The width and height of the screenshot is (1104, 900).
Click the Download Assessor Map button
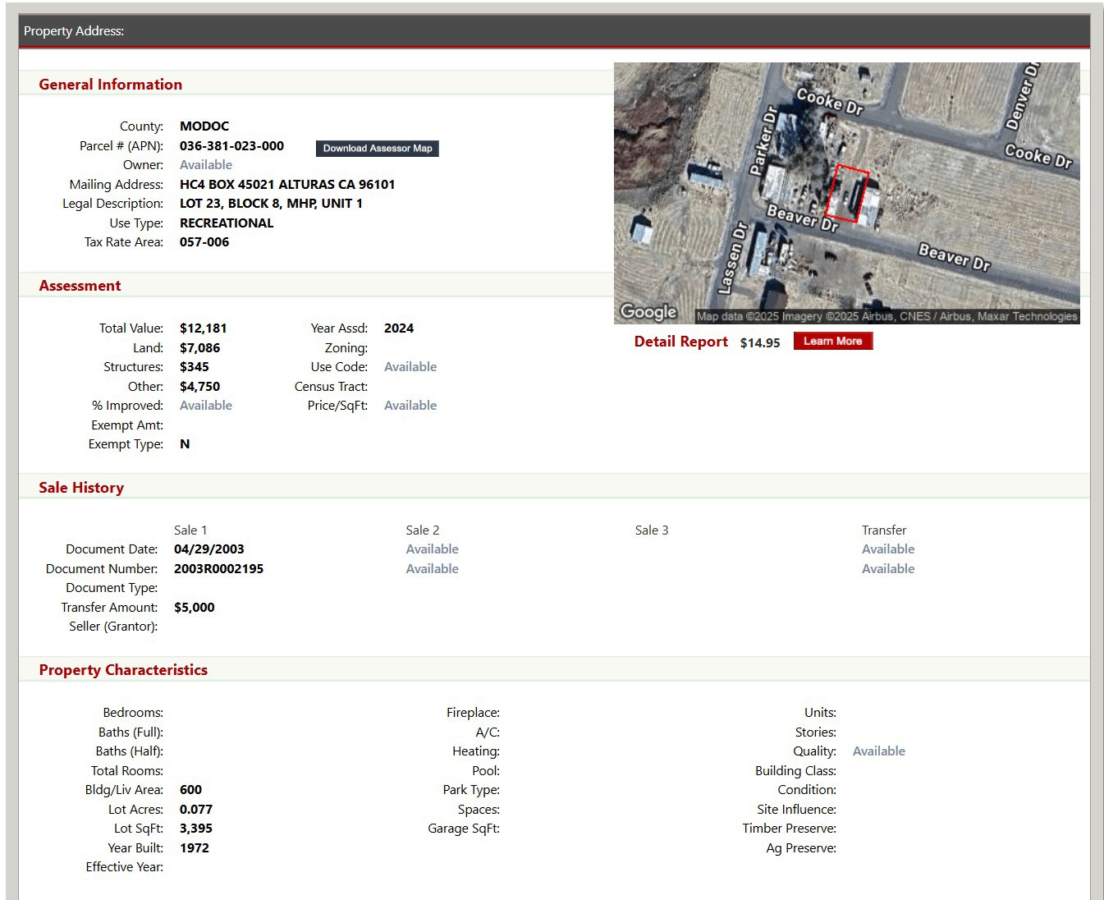coord(377,149)
